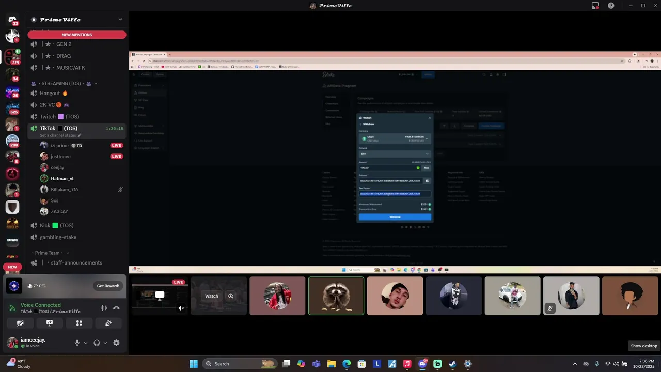This screenshot has width=661, height=372.
Task: Join 2K-VC voice channel
Action: point(77,105)
